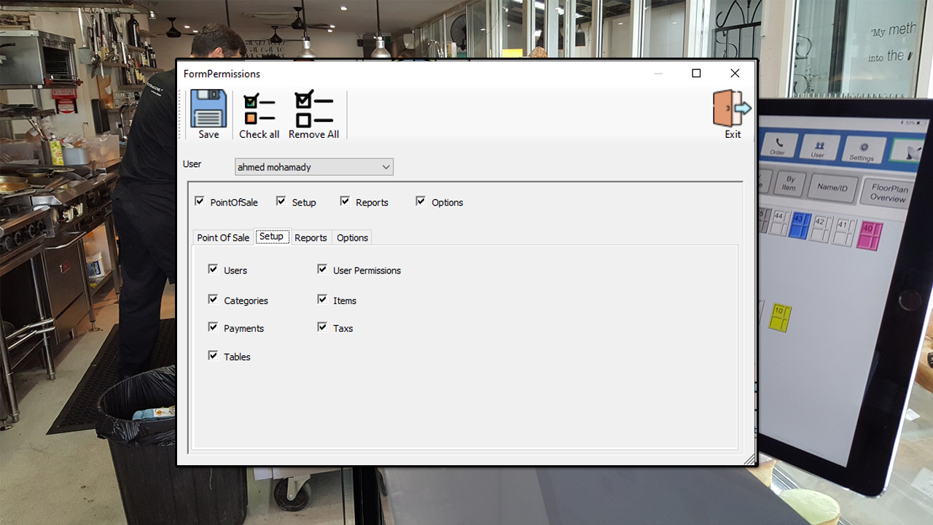Screen dimensions: 933x525
Task: Disable the Reports permission checkbox
Action: point(345,200)
